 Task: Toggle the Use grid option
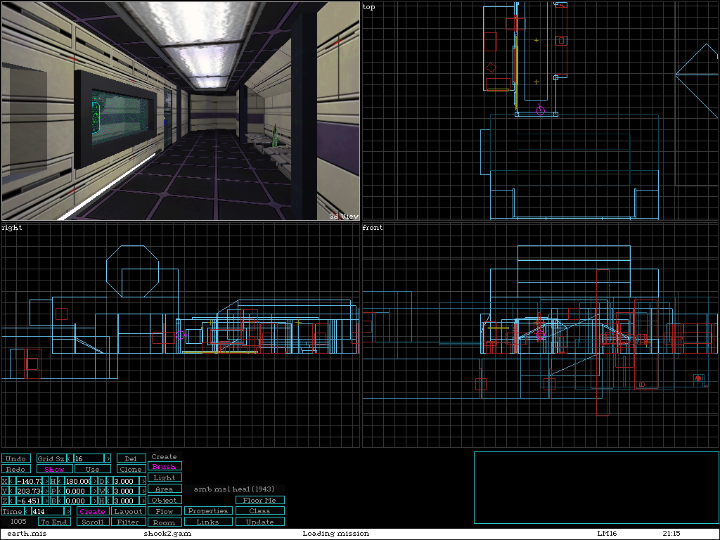[x=93, y=469]
